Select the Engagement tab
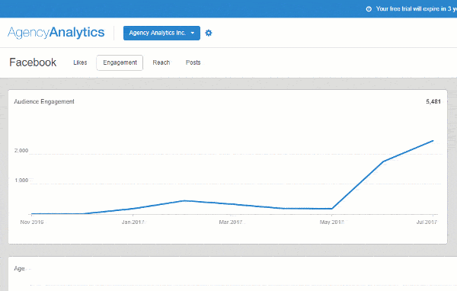 [120, 62]
